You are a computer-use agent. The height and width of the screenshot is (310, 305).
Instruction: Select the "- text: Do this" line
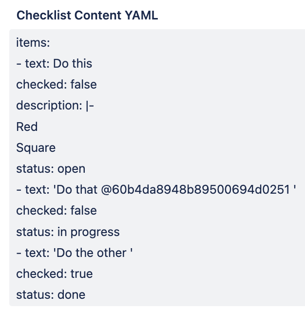coord(54,64)
